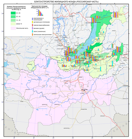The width and height of the screenshot is (132, 139).
Task: Click the КИТАЙ label in bottom-left corner
Action: [x=12, y=131]
